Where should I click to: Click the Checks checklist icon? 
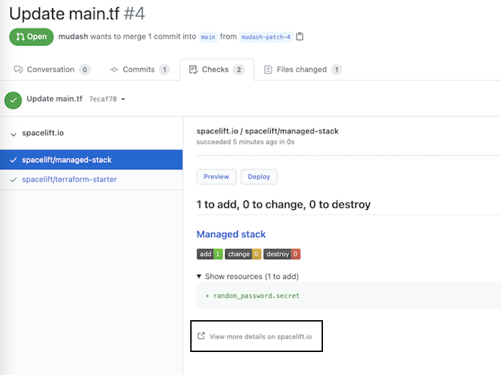click(194, 69)
